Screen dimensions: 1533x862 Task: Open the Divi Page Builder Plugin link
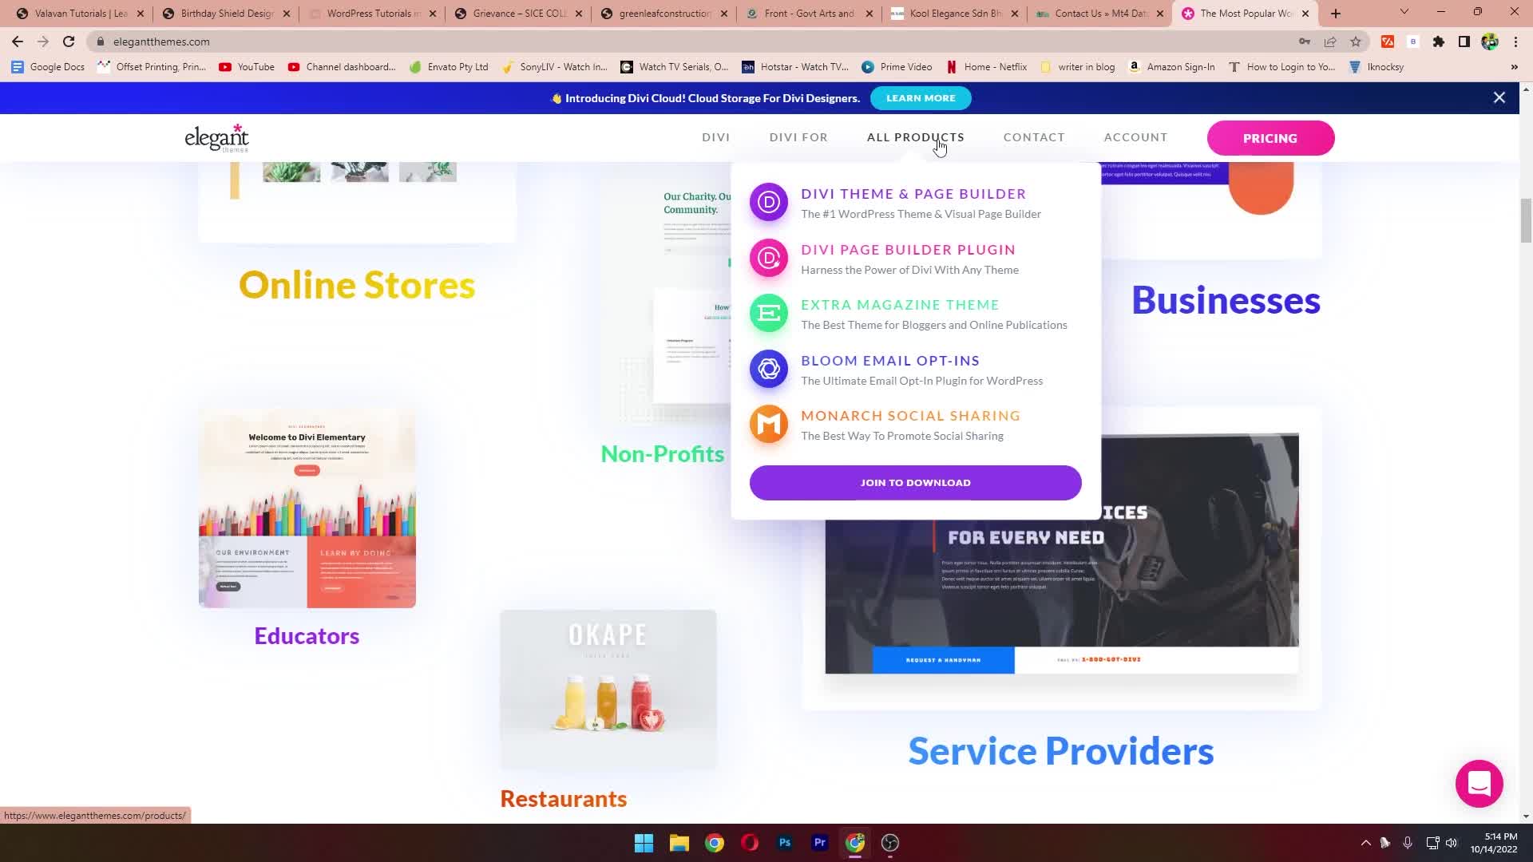point(908,250)
